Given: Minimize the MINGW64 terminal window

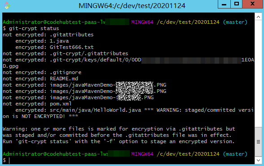Looking at the screenshot, I should tap(224, 4).
